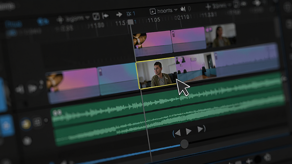This screenshot has height=164, width=292.
Task: Step back with the previous-frame triangle button
Action: click(x=178, y=133)
